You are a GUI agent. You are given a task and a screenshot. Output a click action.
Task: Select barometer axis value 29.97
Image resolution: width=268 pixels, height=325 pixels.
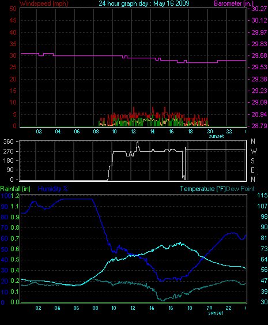pos(259,32)
